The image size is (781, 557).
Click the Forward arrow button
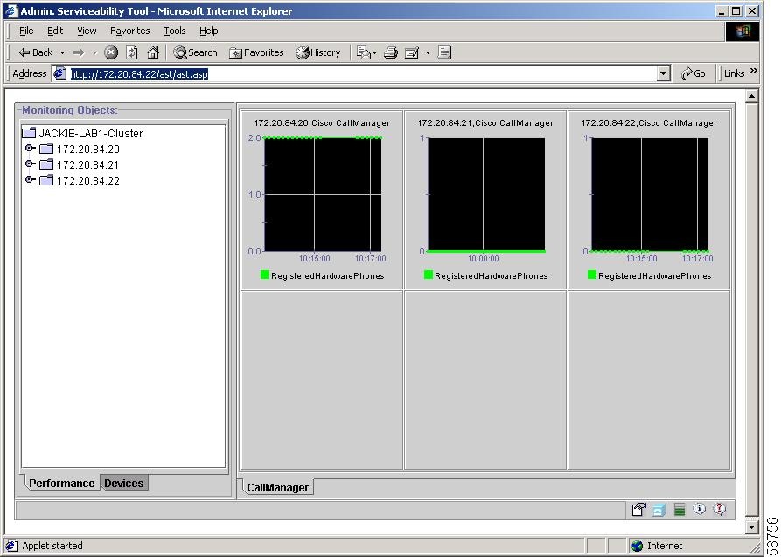tap(79, 52)
